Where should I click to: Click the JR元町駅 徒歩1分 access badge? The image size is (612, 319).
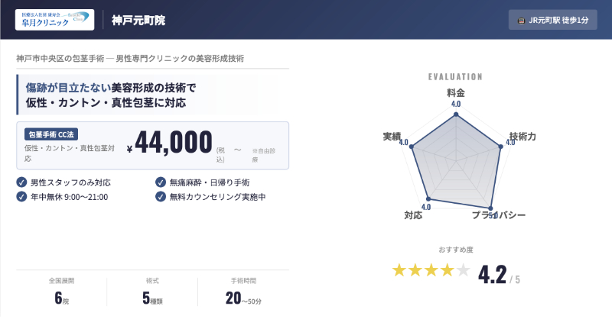552,20
